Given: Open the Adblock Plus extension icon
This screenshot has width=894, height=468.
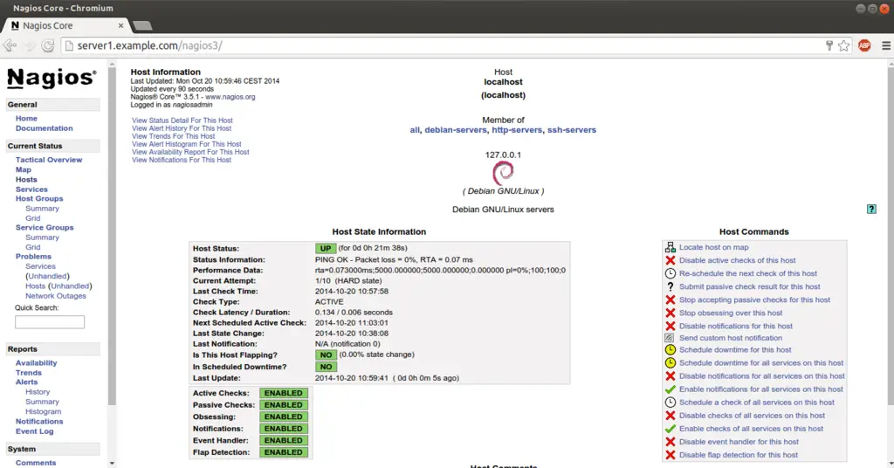Looking at the screenshot, I should click(x=864, y=45).
